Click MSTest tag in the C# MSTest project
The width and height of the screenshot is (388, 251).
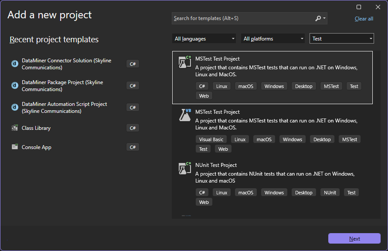[331, 86]
